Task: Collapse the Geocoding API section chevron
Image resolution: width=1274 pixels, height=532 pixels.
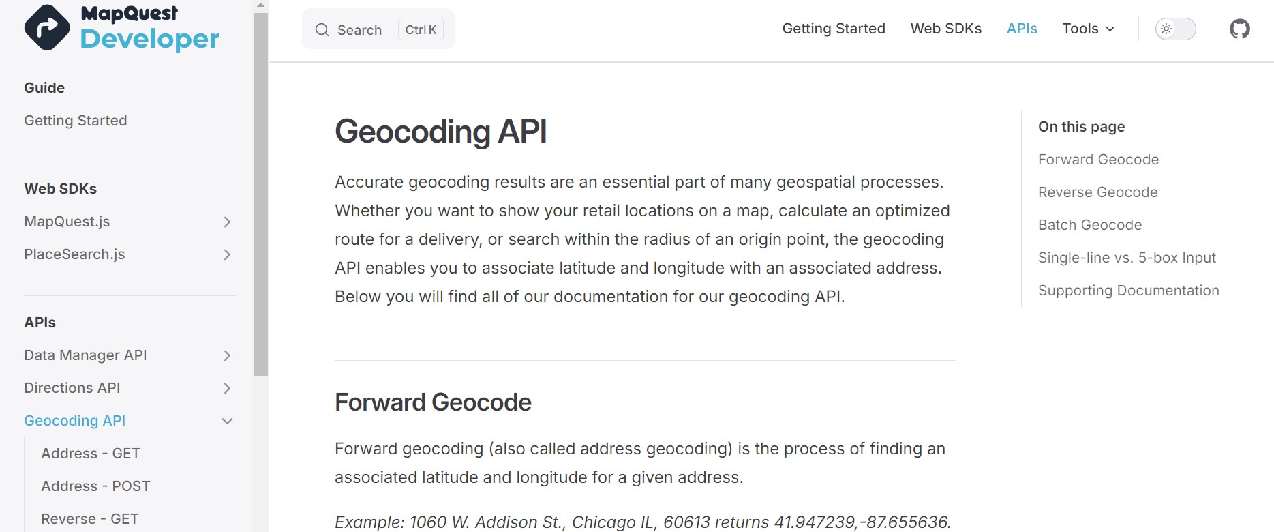Action: pos(227,421)
